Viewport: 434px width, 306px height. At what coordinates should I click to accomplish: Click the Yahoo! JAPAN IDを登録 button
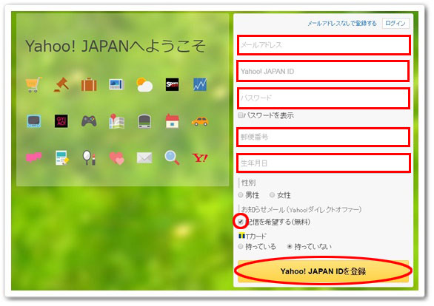click(x=324, y=271)
